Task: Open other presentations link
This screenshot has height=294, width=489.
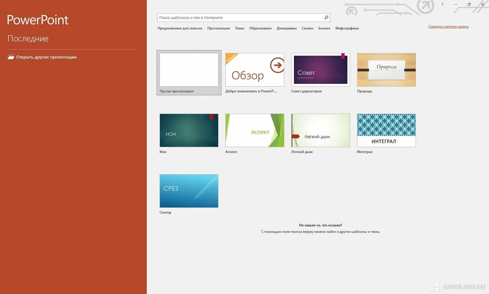Action: (x=46, y=57)
